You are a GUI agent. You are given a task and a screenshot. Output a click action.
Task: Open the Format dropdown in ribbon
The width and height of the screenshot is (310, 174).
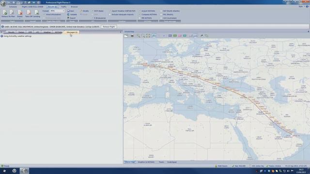tap(57, 11)
